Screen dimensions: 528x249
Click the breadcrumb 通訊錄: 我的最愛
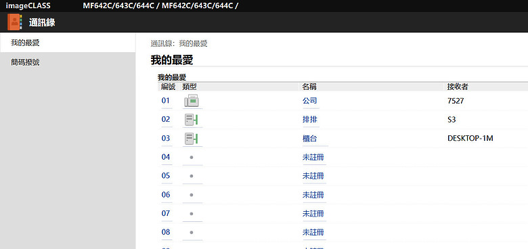(x=179, y=43)
